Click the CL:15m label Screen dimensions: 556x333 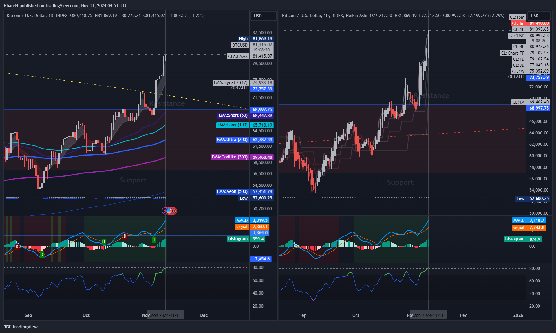pos(517,17)
